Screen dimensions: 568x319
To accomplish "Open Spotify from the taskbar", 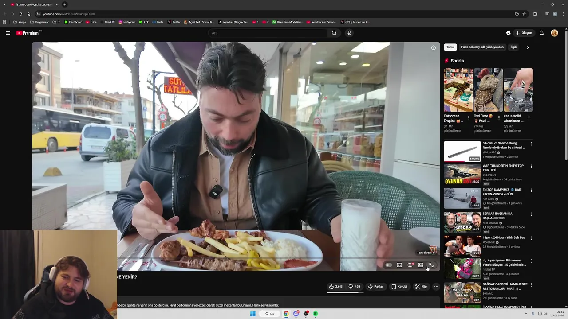I will tap(316, 314).
